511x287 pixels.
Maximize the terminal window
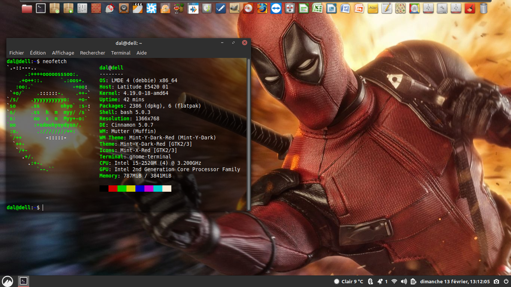[x=233, y=43]
